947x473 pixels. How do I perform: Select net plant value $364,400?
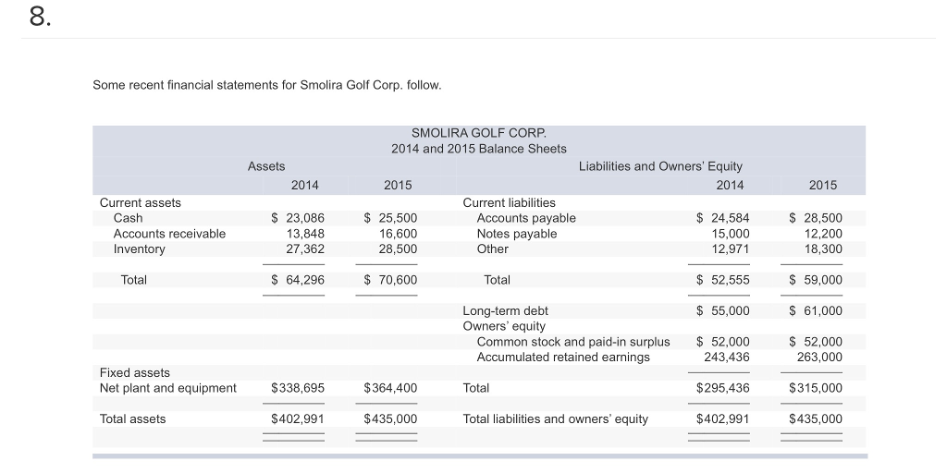tap(390, 388)
